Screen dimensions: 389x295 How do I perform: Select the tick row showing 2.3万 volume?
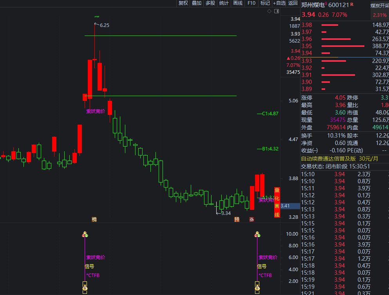click(x=345, y=174)
